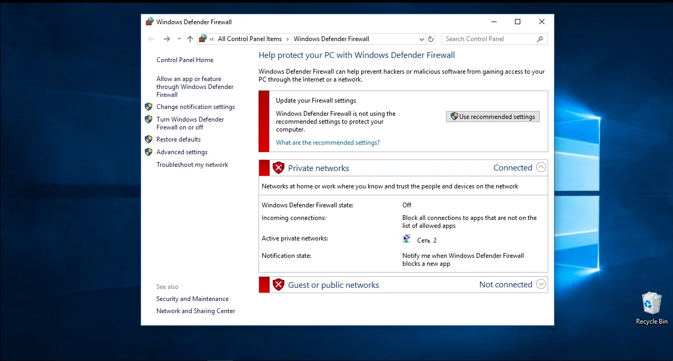The width and height of the screenshot is (673, 361).
Task: Click the Forward navigation arrow
Action: 167,39
